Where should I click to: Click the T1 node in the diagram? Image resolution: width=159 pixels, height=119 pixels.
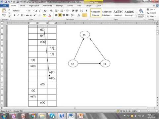[x=85, y=35]
